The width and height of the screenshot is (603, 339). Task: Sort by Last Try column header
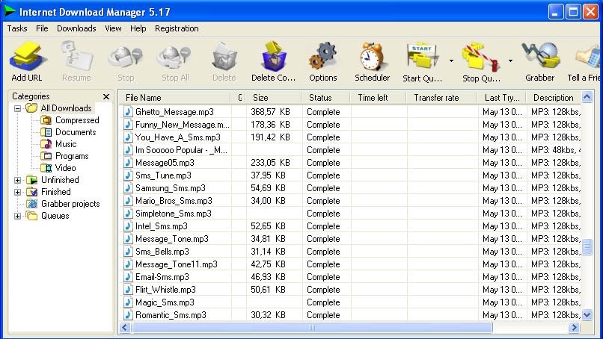tap(502, 98)
